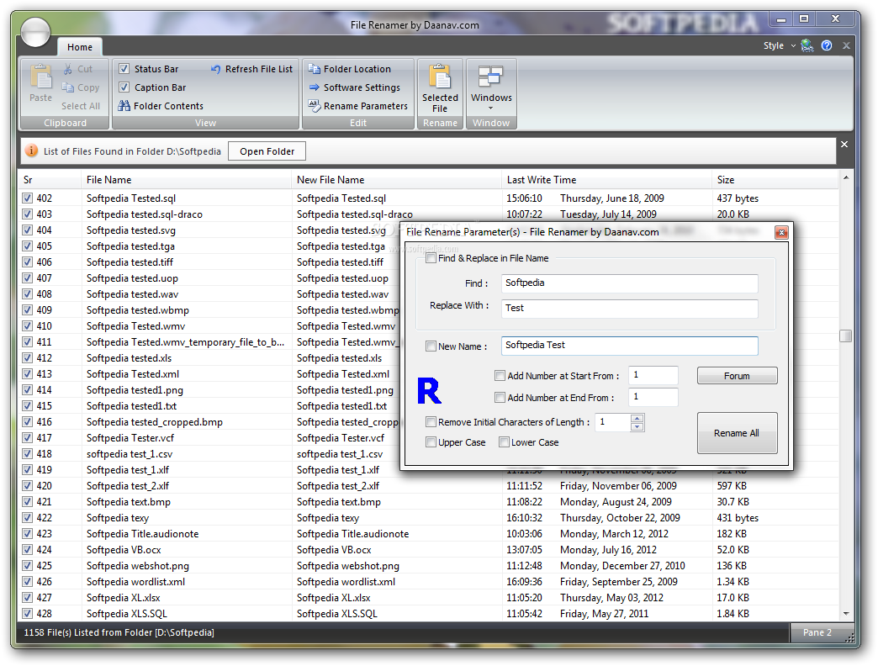Viewport: 878px width, 666px height.
Task: Click the scrollbar up arrow
Action: tap(845, 178)
